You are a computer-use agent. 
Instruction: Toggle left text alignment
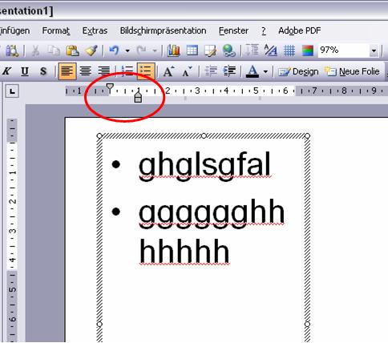[67, 71]
